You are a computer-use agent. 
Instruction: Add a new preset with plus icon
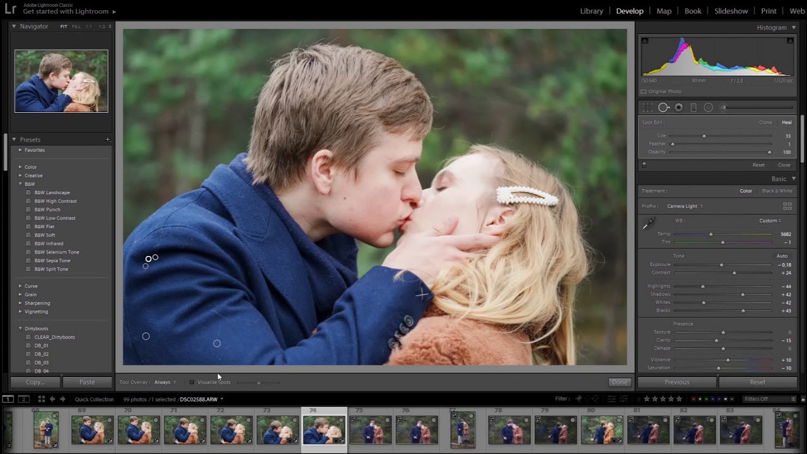(108, 140)
